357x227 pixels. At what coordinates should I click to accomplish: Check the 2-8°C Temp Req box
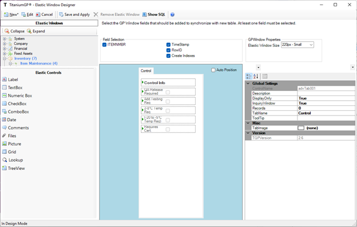click(x=168, y=111)
